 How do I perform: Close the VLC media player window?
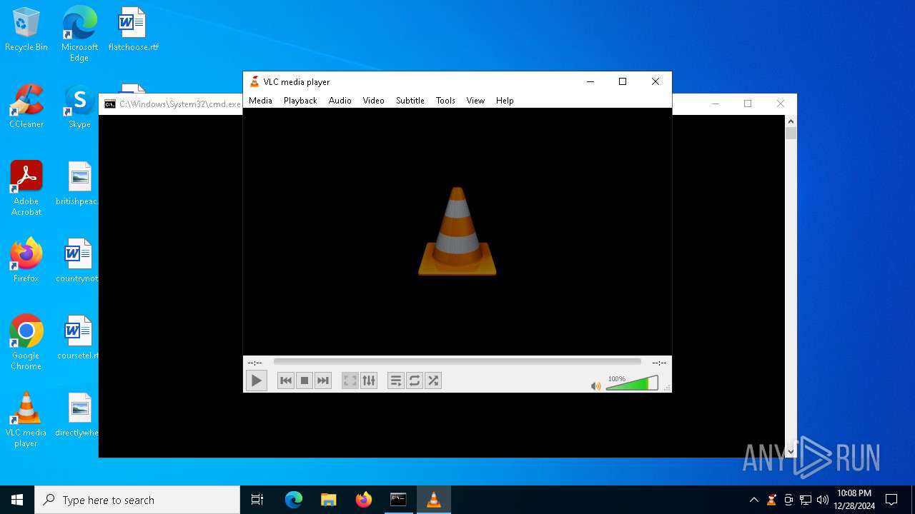(x=656, y=81)
